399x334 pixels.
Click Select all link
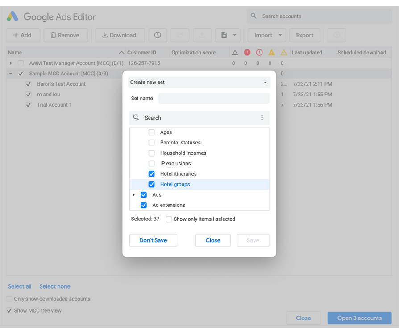[20, 286]
